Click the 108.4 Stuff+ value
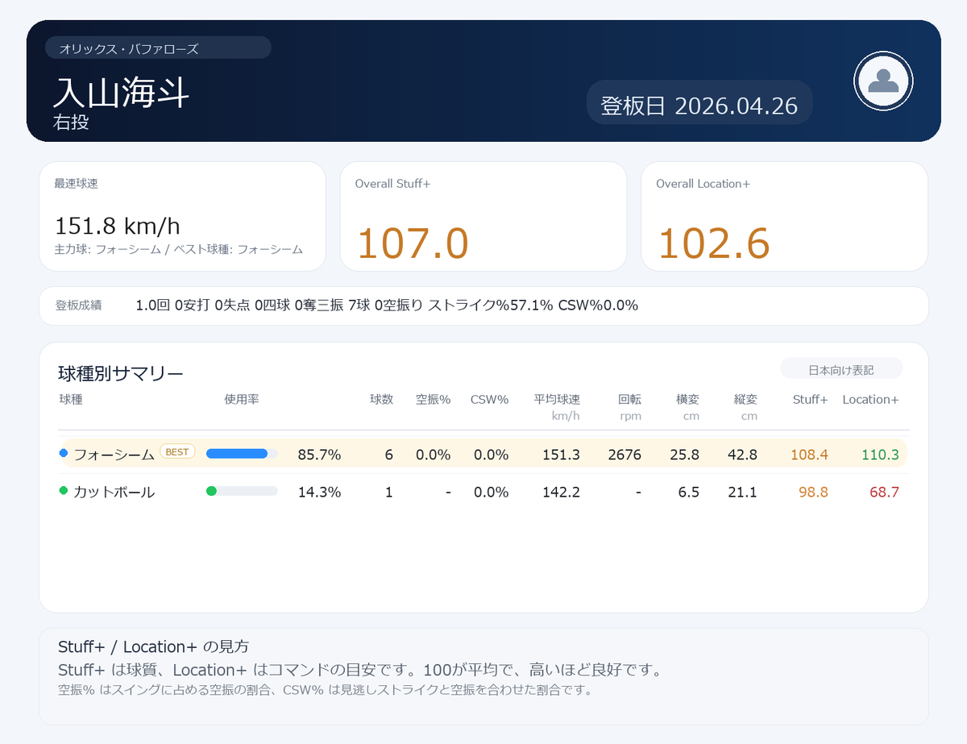 click(x=809, y=455)
